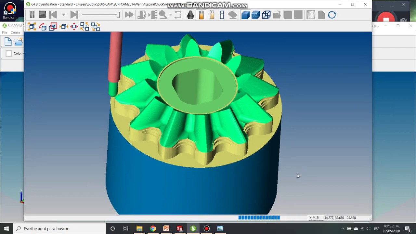Fast forward the simulation
This screenshot has width=416, height=234.
click(x=129, y=15)
